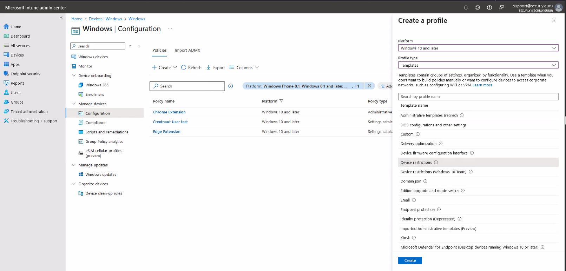Click the blue Create button

tap(410, 260)
